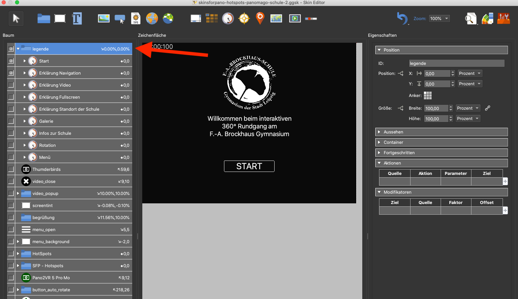
Task: Click the cloner grid tool
Action: point(212,18)
